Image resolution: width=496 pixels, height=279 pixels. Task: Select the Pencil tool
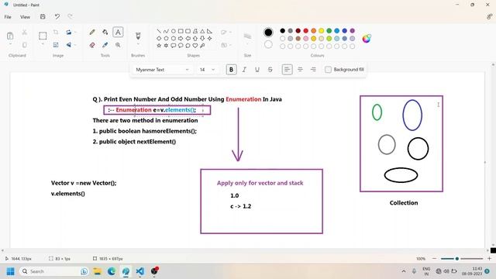click(x=92, y=32)
